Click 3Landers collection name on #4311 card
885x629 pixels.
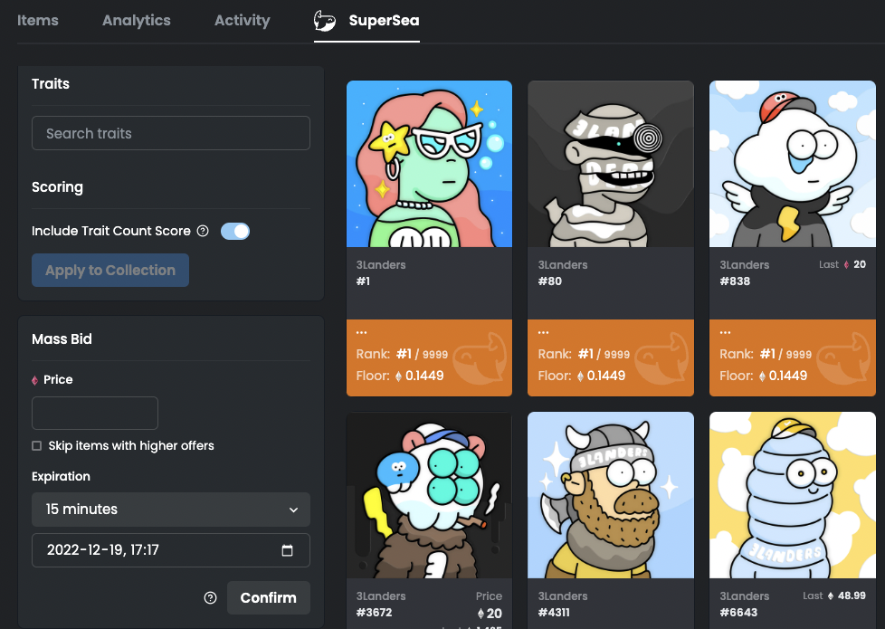coord(563,596)
